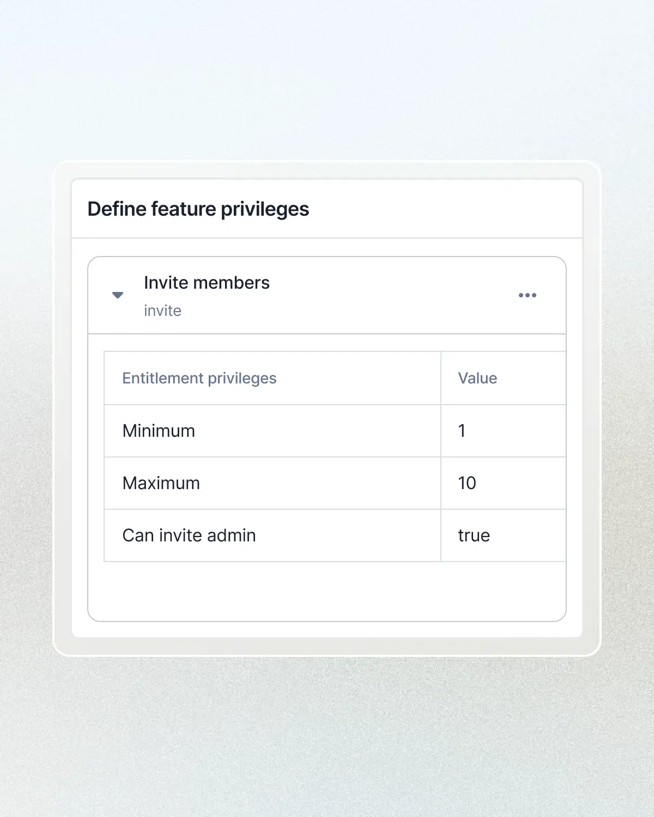Click the Entitlement privileges column header
Viewport: 654px width, 817px height.
[199, 378]
